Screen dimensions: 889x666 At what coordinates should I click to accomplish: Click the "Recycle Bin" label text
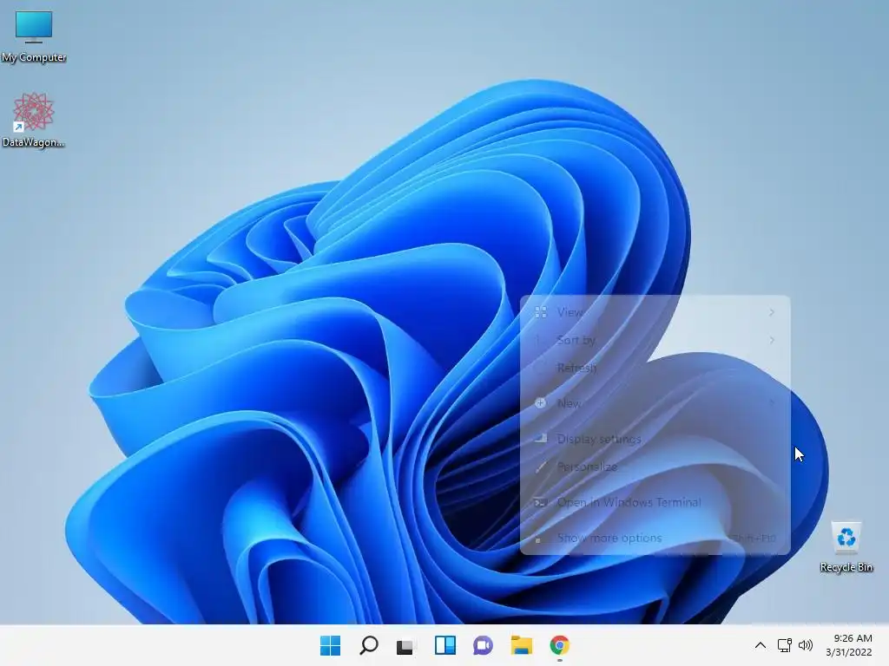(x=846, y=567)
